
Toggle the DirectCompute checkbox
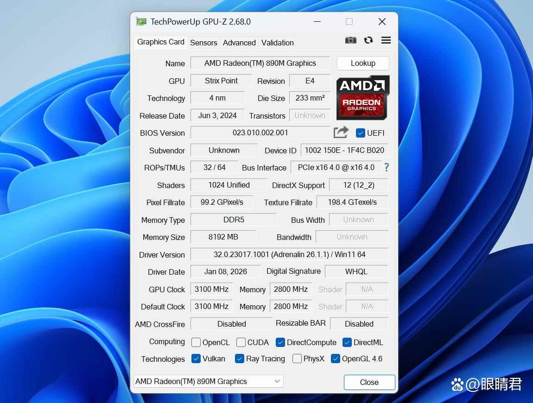click(x=280, y=342)
